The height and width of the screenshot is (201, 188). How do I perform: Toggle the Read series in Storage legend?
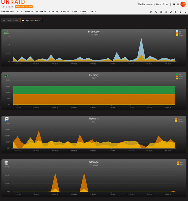[180, 162]
